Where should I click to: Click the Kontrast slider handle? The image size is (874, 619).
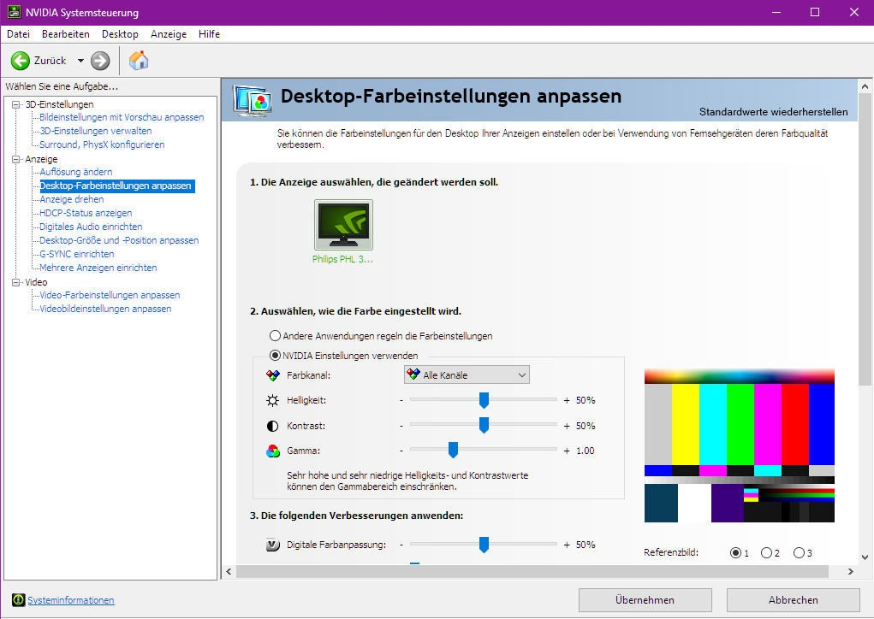(484, 425)
